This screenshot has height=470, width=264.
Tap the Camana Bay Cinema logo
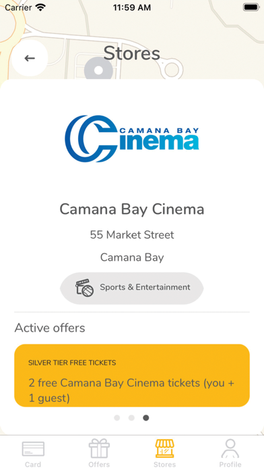pyautogui.click(x=132, y=138)
